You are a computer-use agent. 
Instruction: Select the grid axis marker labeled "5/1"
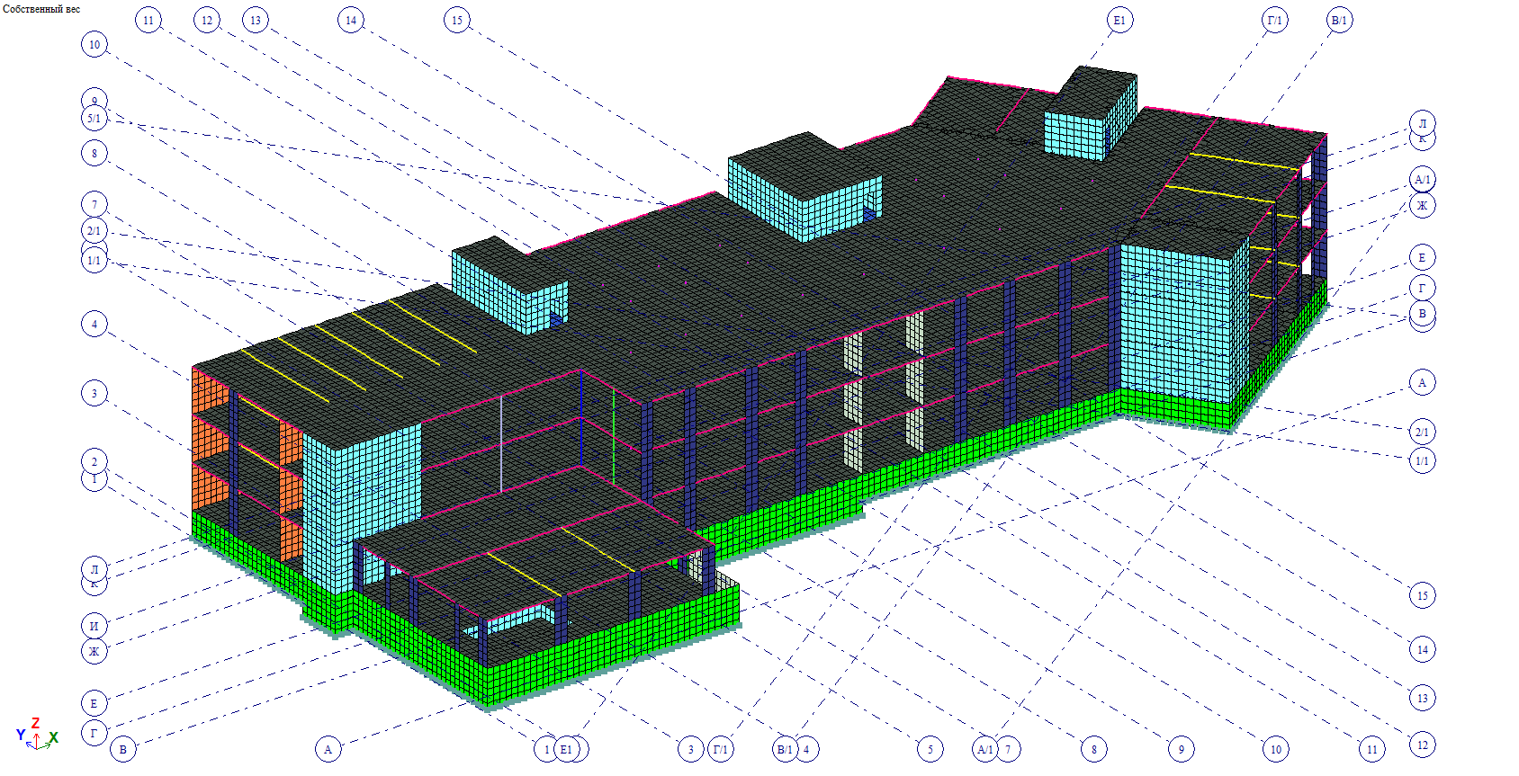pyautogui.click(x=94, y=119)
